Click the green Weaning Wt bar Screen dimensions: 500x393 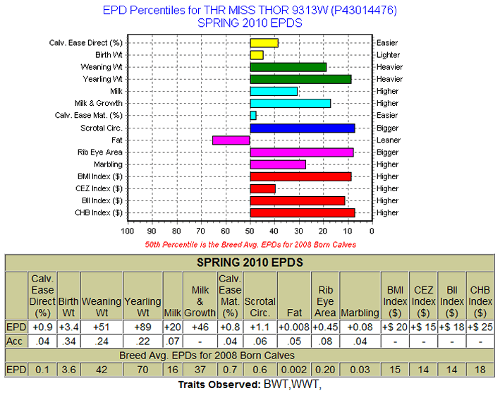tap(288, 67)
